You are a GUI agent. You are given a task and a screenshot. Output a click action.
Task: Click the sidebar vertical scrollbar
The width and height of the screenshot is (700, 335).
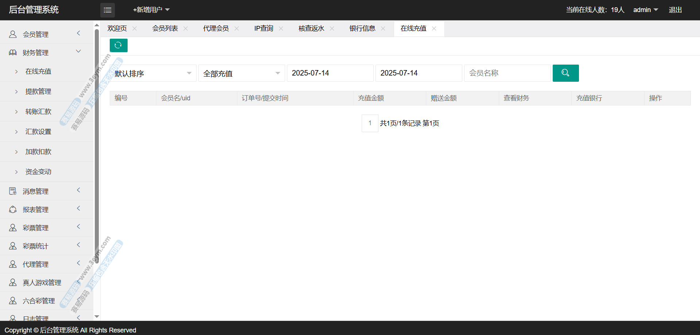97,146
